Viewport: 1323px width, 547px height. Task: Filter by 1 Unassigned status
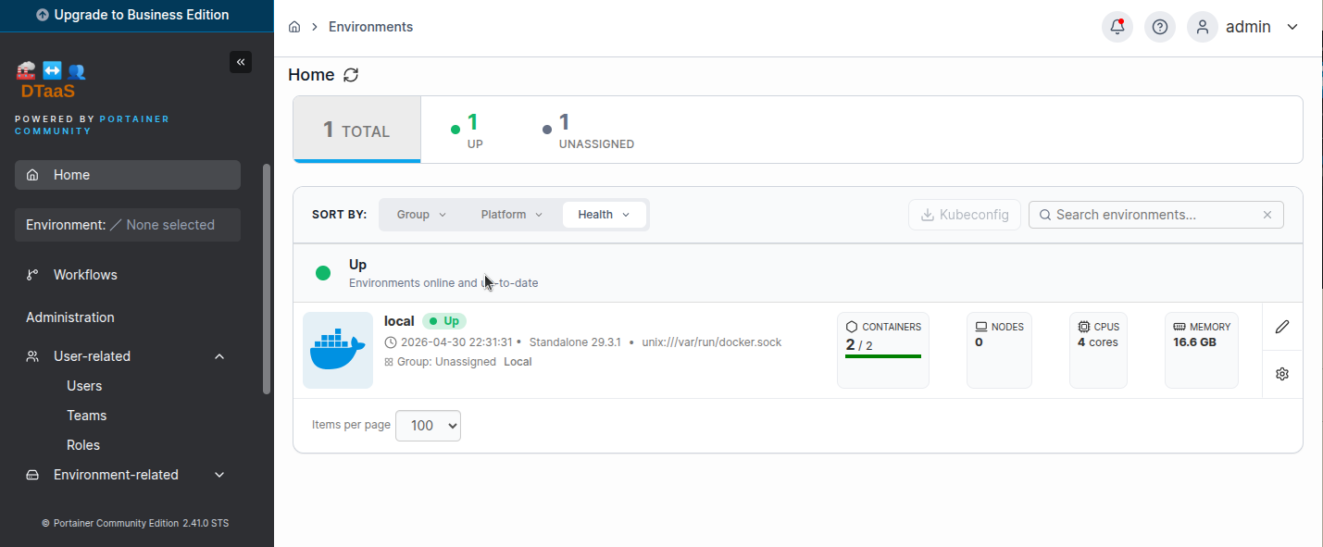coord(589,131)
